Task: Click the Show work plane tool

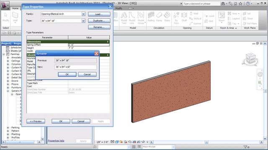Action: click(x=247, y=18)
